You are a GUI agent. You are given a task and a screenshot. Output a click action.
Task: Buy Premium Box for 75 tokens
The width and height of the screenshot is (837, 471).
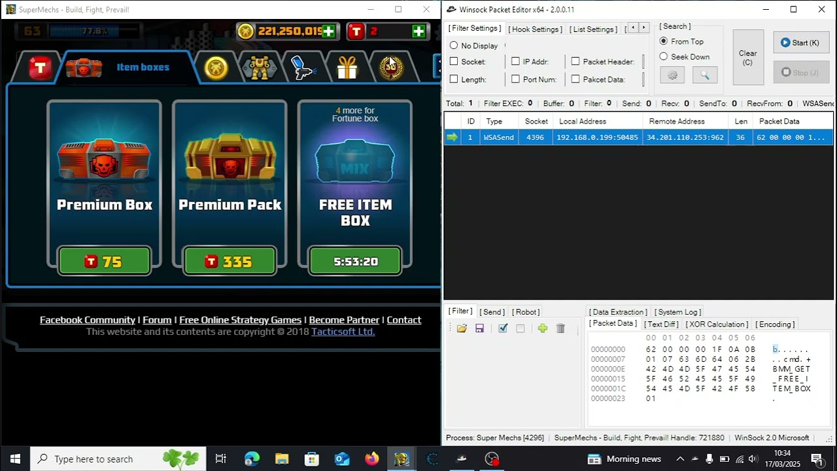(105, 262)
